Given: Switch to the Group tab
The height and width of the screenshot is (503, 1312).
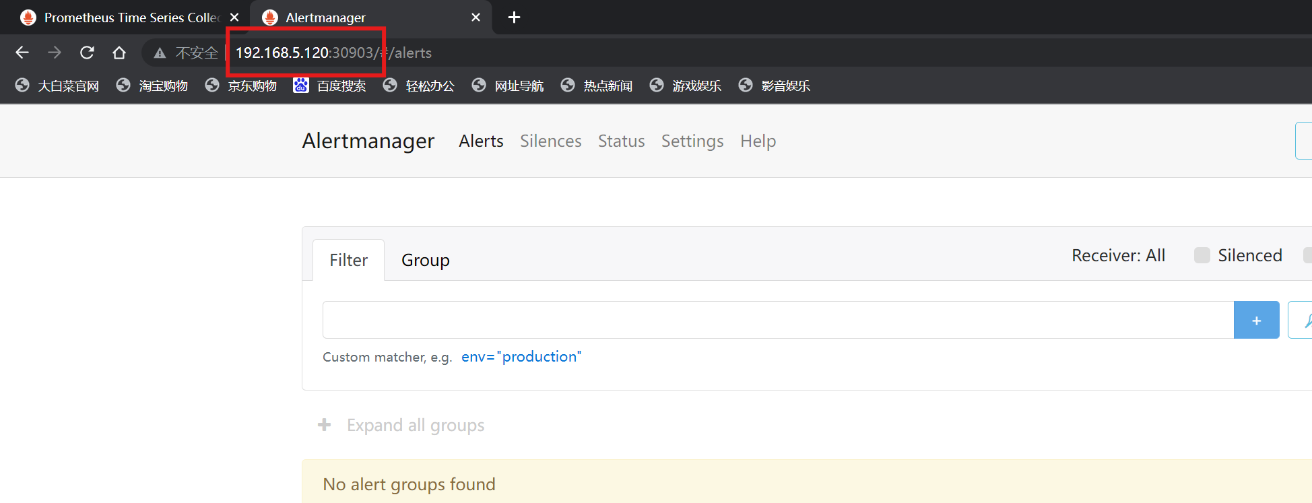Looking at the screenshot, I should click(x=425, y=260).
